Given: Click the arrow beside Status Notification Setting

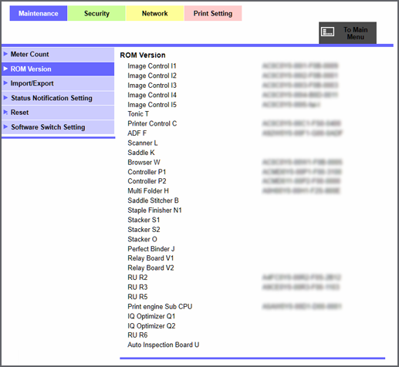Looking at the screenshot, I should [x=5, y=98].
